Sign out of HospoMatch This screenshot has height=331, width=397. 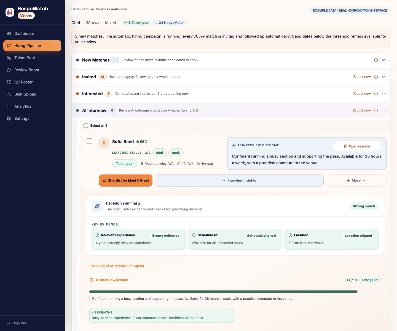click(17, 323)
